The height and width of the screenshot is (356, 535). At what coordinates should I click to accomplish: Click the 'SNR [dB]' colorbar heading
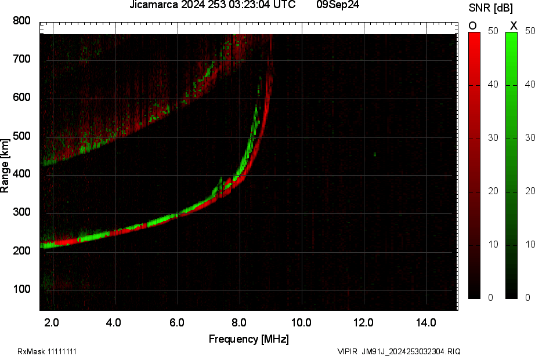491,8
